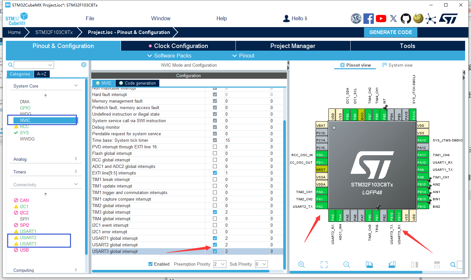Open the Preemption Priority dropdown
This screenshot has width=471, height=280.
click(x=220, y=264)
